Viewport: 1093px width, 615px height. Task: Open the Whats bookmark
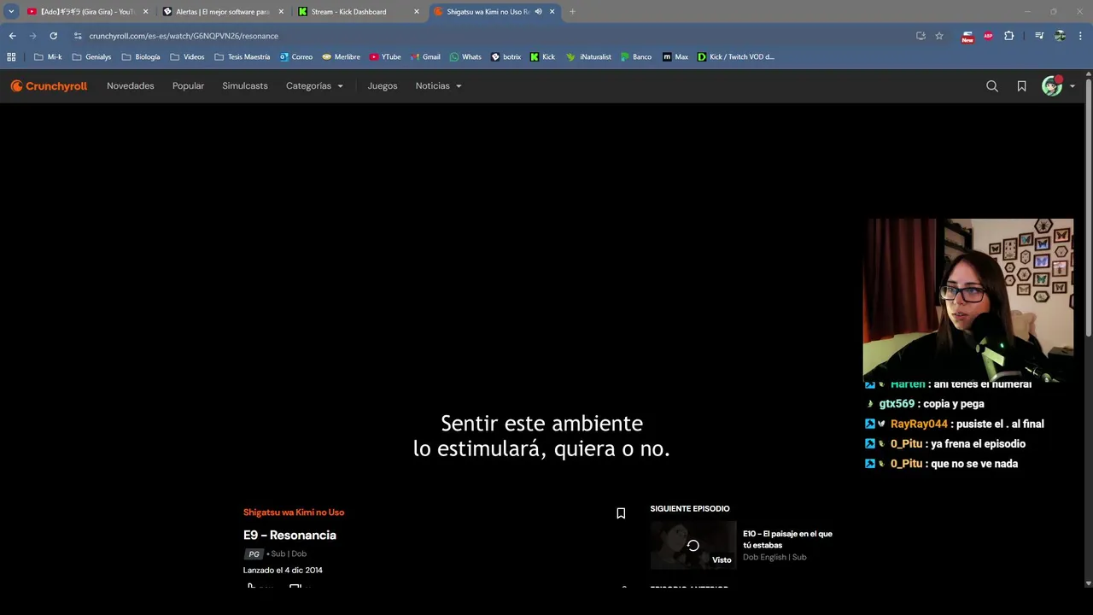click(x=465, y=57)
